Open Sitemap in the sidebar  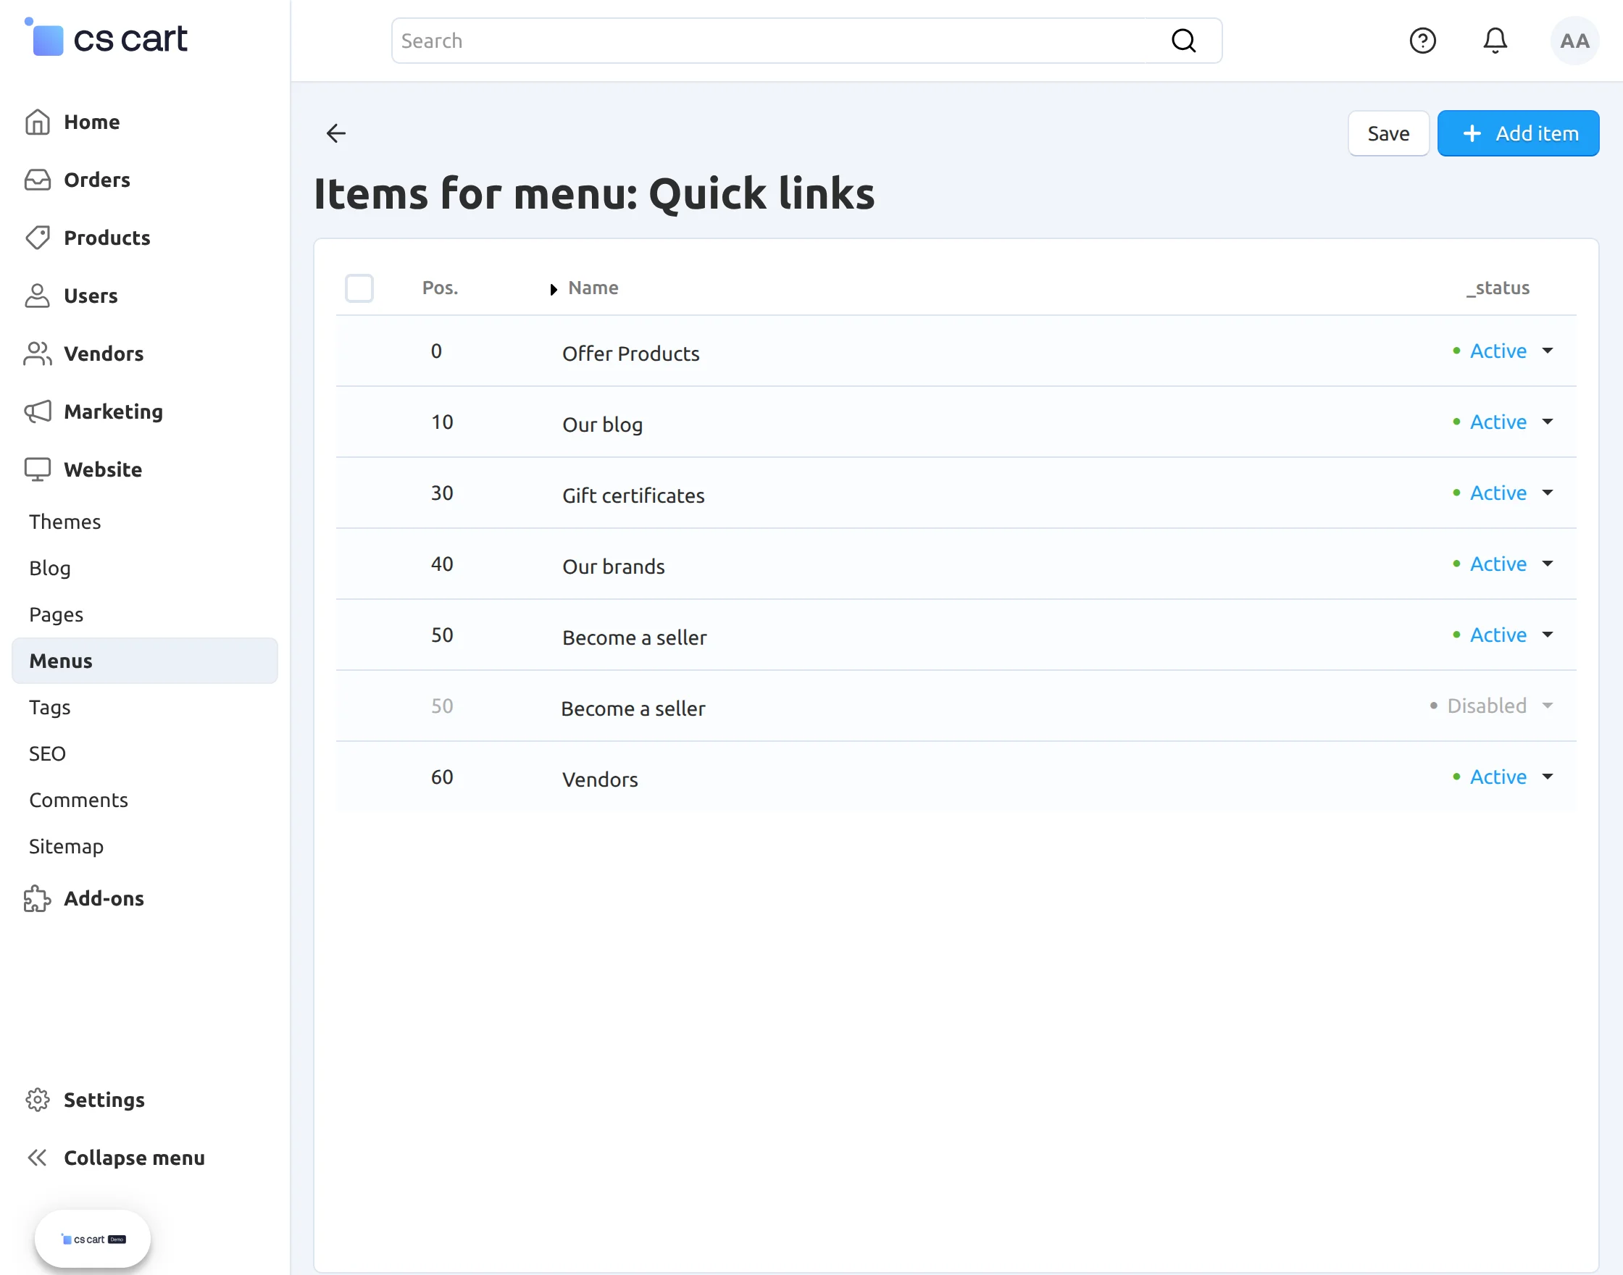tap(67, 847)
